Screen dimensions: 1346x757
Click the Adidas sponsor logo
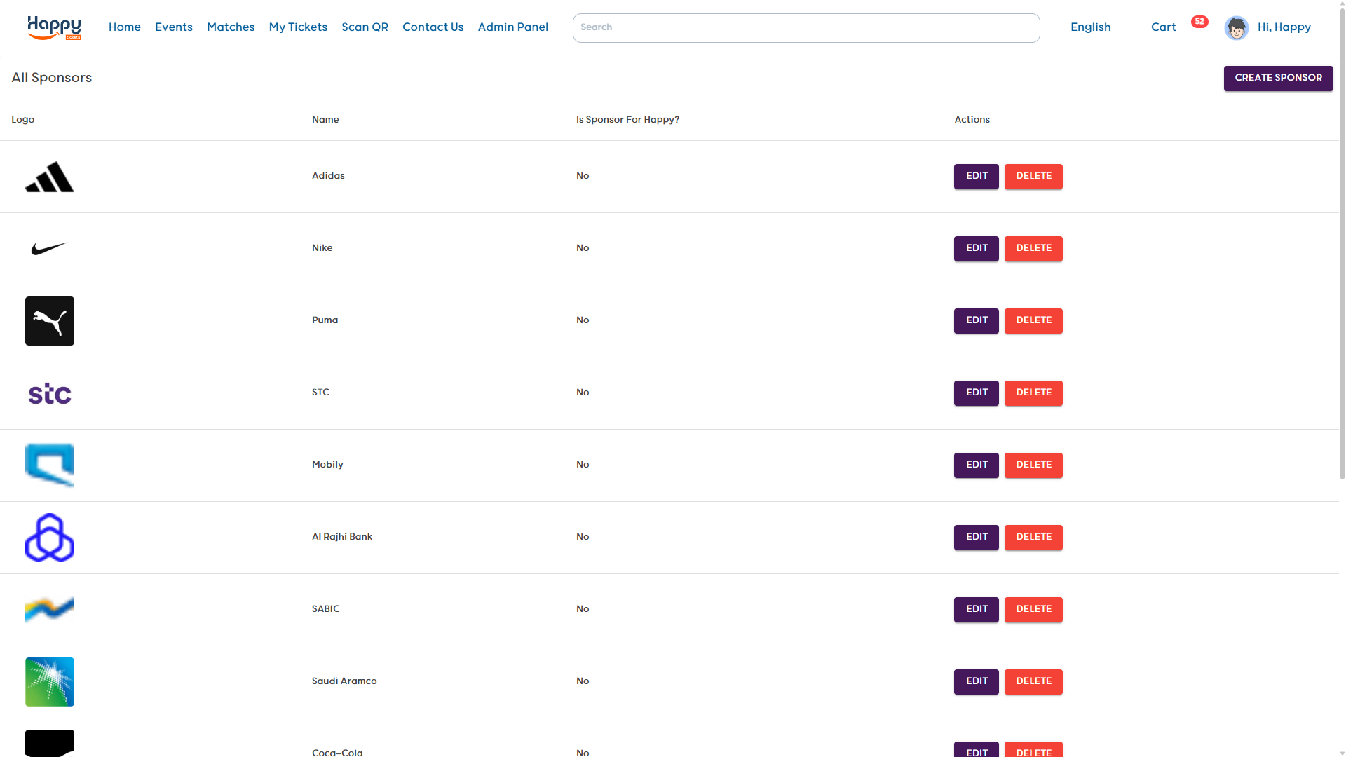click(50, 177)
